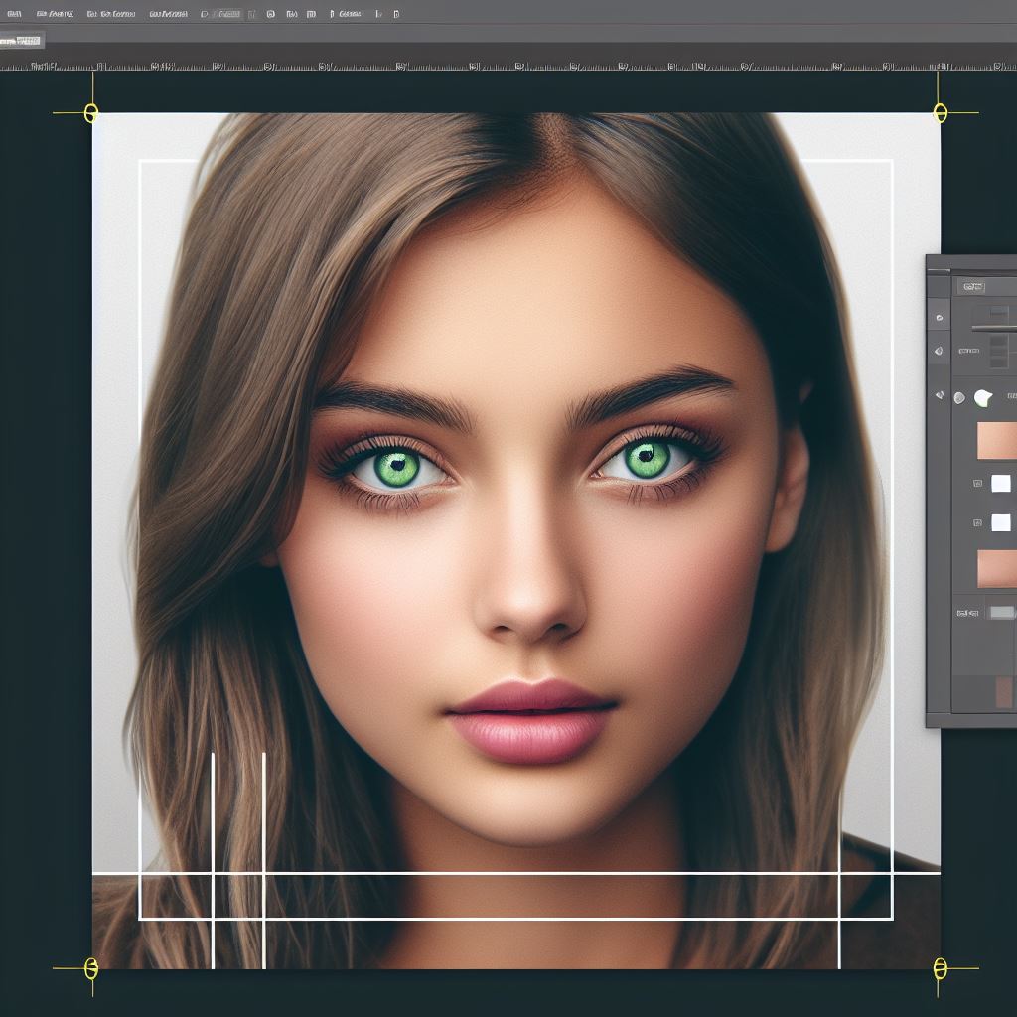The image size is (1017, 1017).
Task: Click the top-right yellow crop corner handle
Action: [x=941, y=113]
